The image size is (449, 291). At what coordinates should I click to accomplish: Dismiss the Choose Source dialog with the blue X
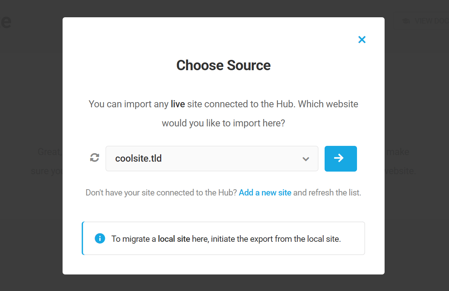click(362, 39)
